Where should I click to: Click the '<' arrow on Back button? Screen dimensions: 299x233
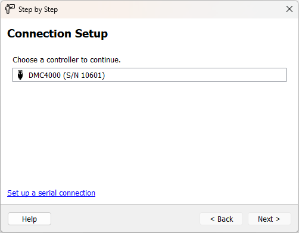coord(213,219)
